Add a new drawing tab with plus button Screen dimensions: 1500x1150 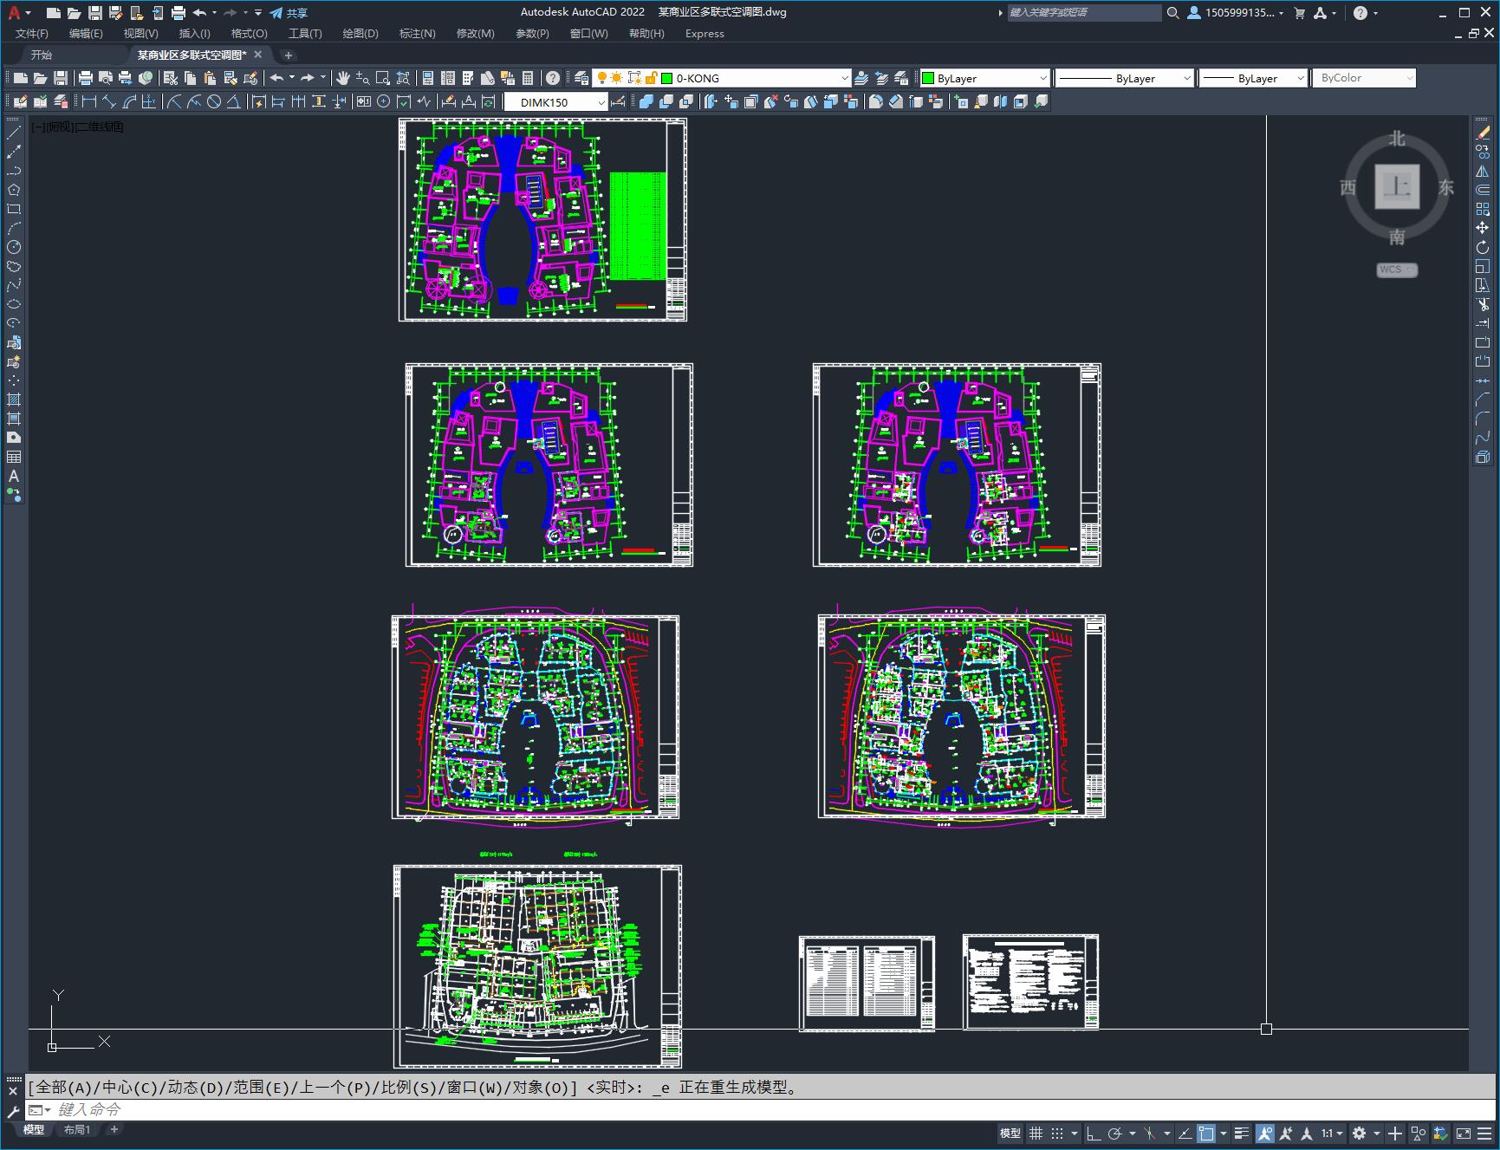(x=289, y=55)
